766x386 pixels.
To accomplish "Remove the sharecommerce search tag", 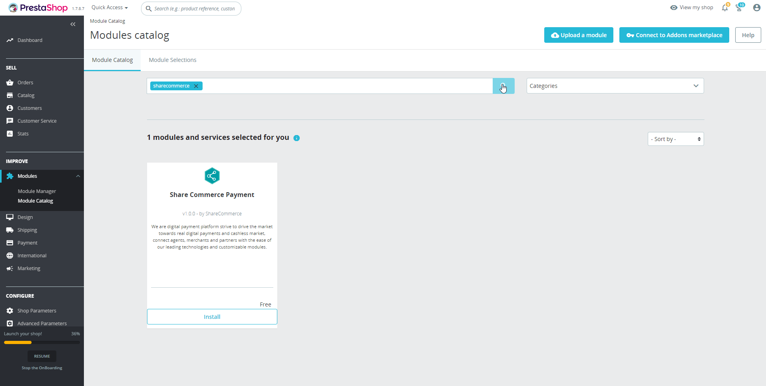I will [x=196, y=86].
